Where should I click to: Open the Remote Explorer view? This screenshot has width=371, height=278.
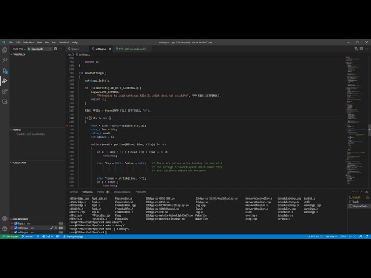pos(5,102)
